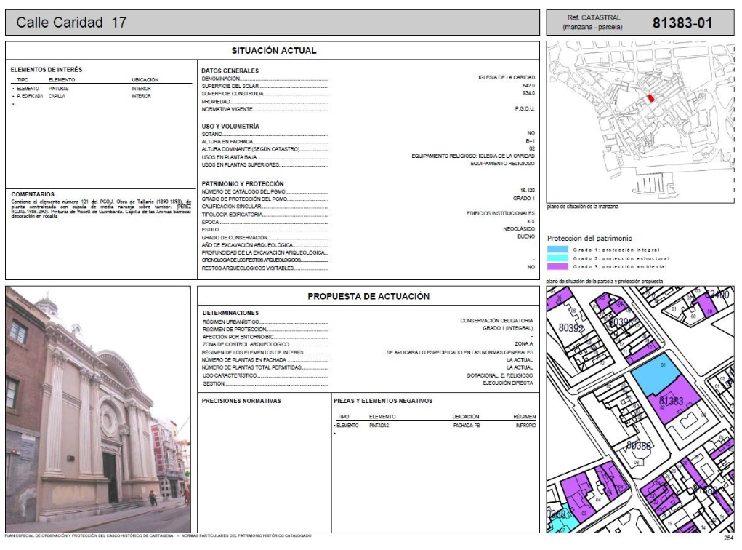Select the "DATOS GENERALES" subsection title
Viewport: 742px width, 550px height.
coord(230,71)
